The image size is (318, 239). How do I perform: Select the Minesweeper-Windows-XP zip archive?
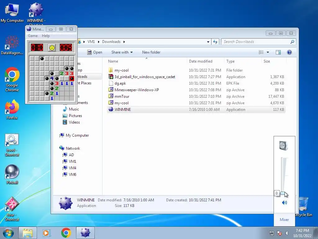click(196, 90)
